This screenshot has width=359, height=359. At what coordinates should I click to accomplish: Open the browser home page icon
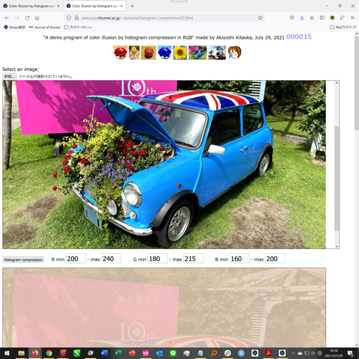pos(37,18)
